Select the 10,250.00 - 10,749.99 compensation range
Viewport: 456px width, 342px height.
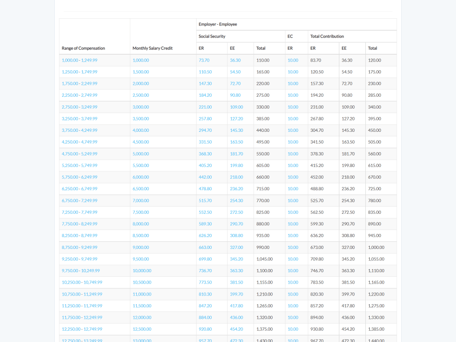[x=82, y=282]
